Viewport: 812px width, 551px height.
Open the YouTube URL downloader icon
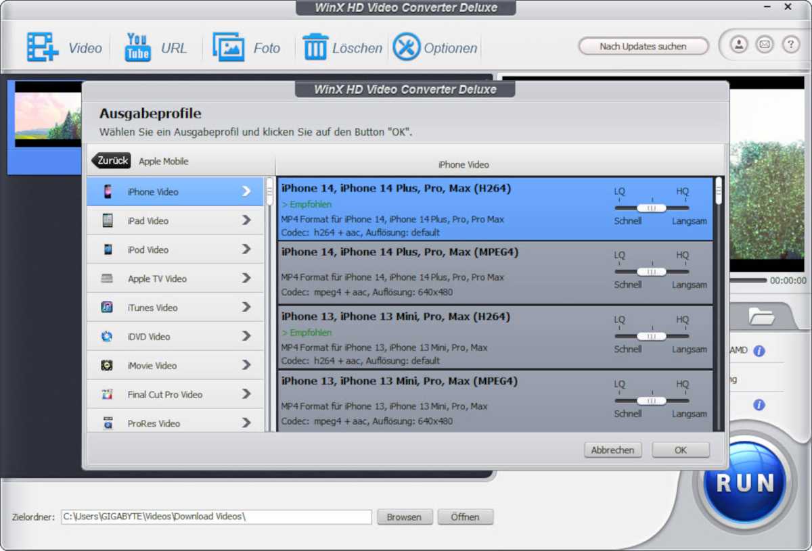138,47
